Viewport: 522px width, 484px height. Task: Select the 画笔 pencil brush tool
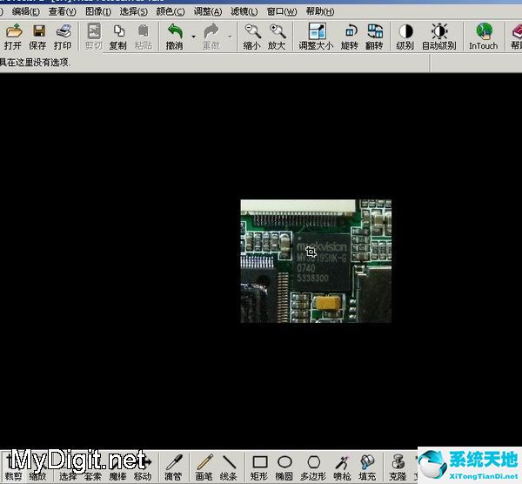(x=204, y=467)
